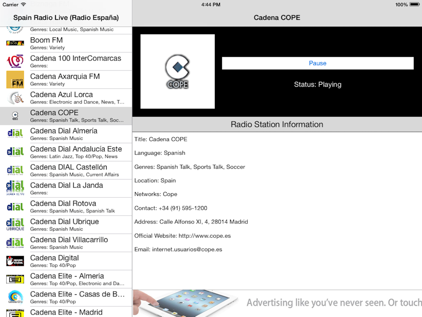Select Cadena Dial Andalucía Este station
Image resolution: width=422 pixels, height=317 pixels.
[x=66, y=152]
